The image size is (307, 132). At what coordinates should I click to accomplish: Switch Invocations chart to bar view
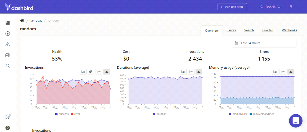(83, 72)
